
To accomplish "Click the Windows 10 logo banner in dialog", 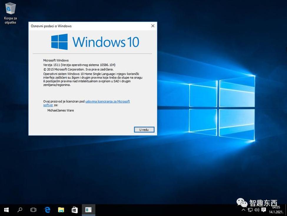I will 95,42.
